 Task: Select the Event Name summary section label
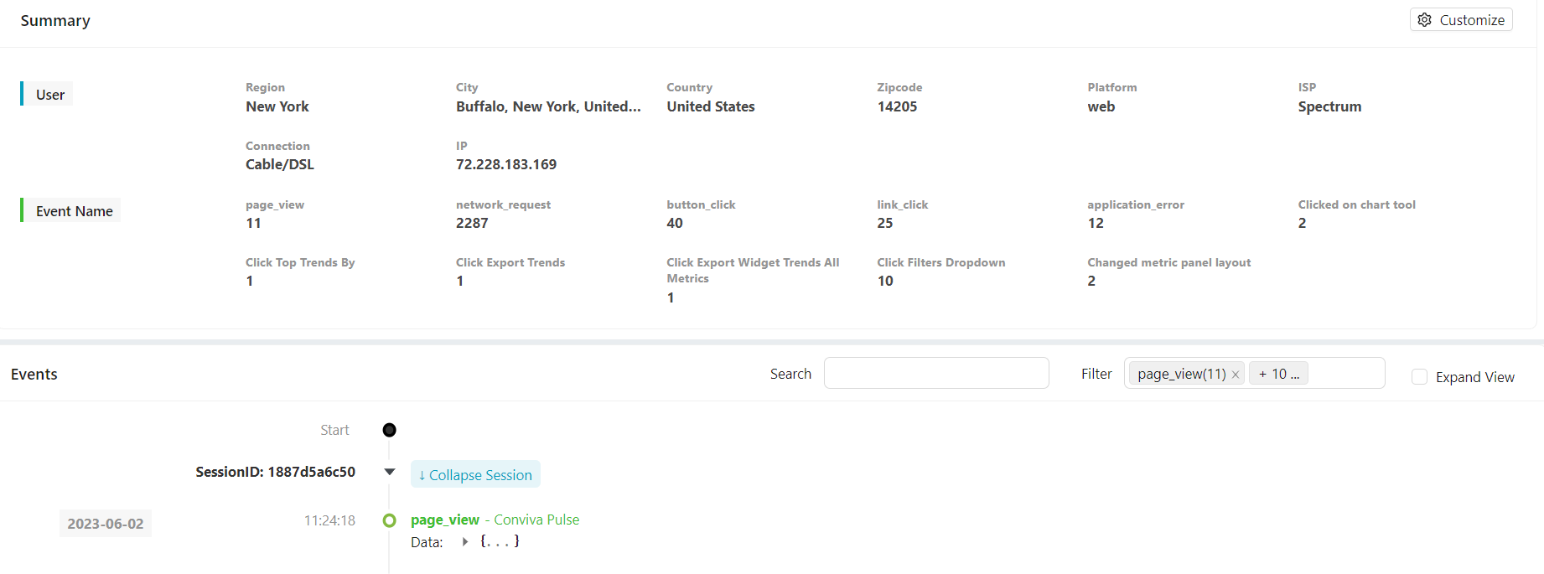[74, 211]
